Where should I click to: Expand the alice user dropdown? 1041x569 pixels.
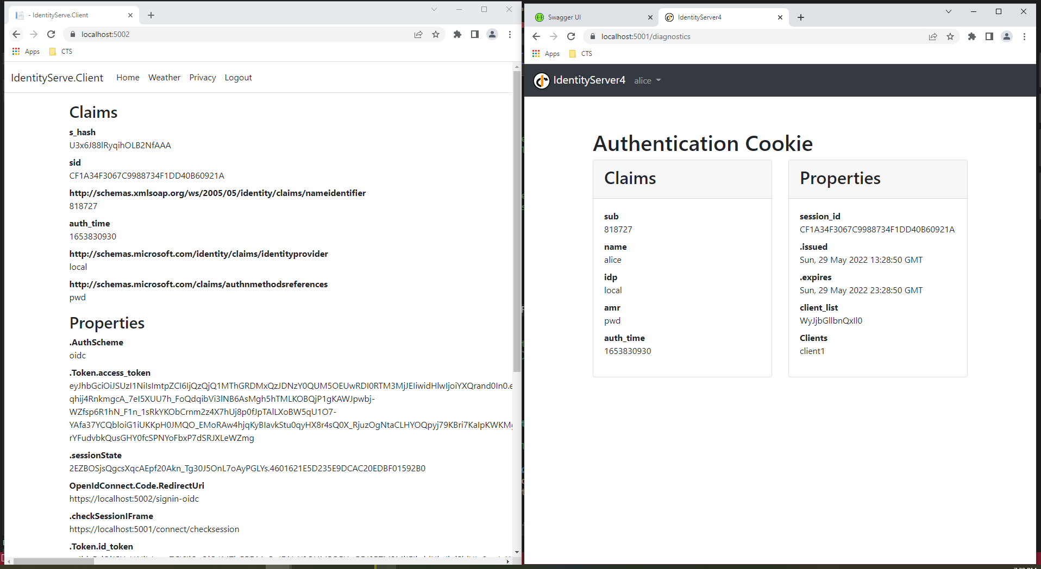pyautogui.click(x=647, y=80)
